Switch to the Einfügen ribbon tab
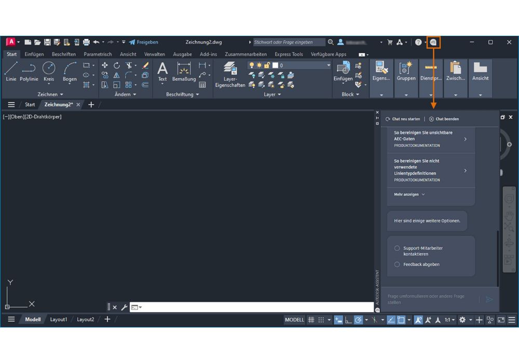The height and width of the screenshot is (363, 519). pos(34,54)
